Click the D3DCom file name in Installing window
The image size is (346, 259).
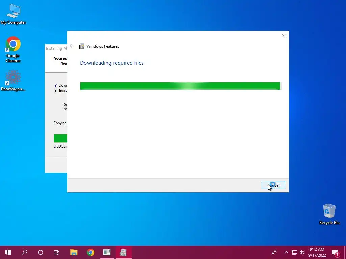point(60,146)
